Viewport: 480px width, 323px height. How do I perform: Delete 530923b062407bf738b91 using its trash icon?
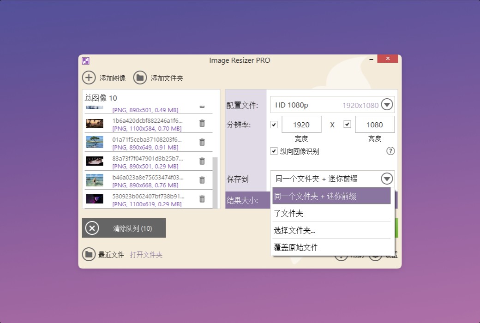click(202, 198)
